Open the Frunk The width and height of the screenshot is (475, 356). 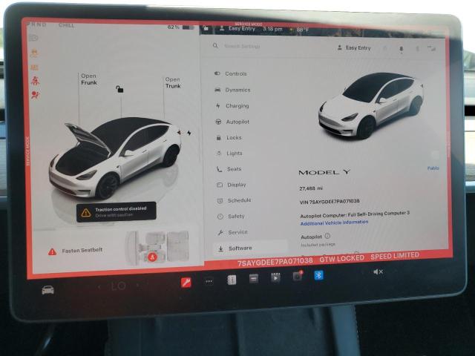pyautogui.click(x=88, y=79)
